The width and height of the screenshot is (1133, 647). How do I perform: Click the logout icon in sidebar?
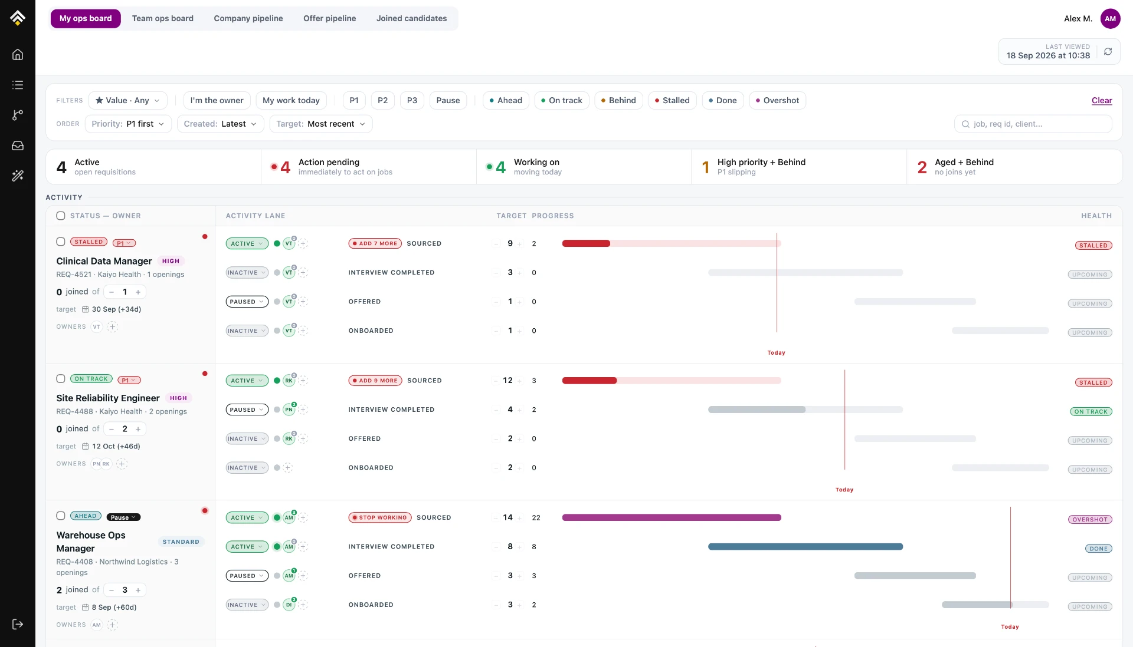click(18, 624)
